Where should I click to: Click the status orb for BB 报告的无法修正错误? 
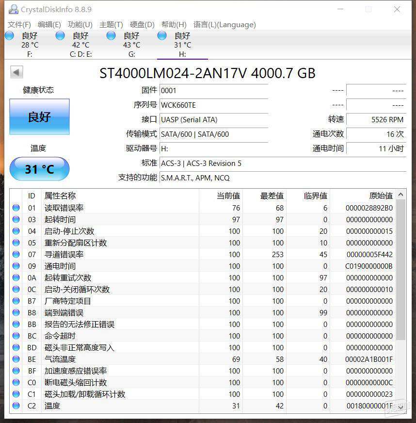click(16, 324)
